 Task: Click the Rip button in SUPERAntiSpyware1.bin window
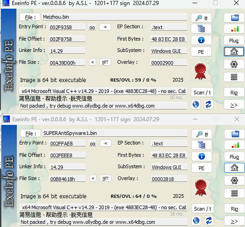pyautogui.click(x=235, y=209)
